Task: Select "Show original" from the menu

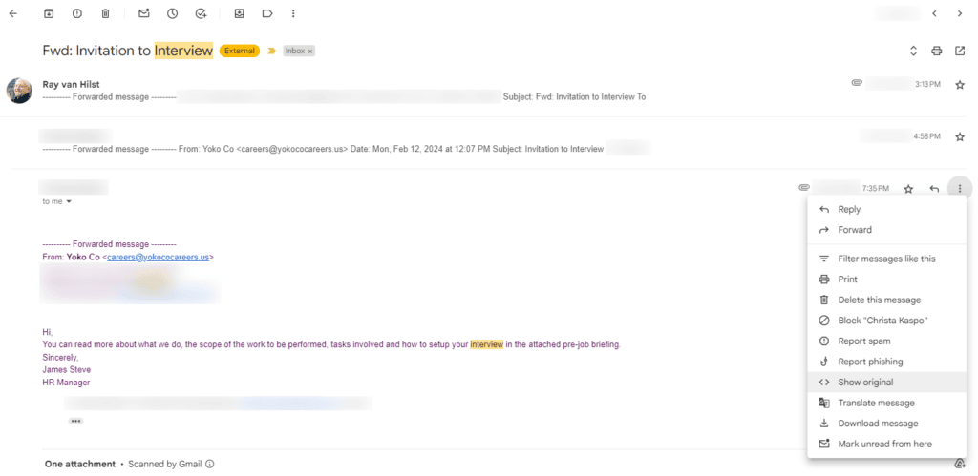Action: tap(865, 382)
